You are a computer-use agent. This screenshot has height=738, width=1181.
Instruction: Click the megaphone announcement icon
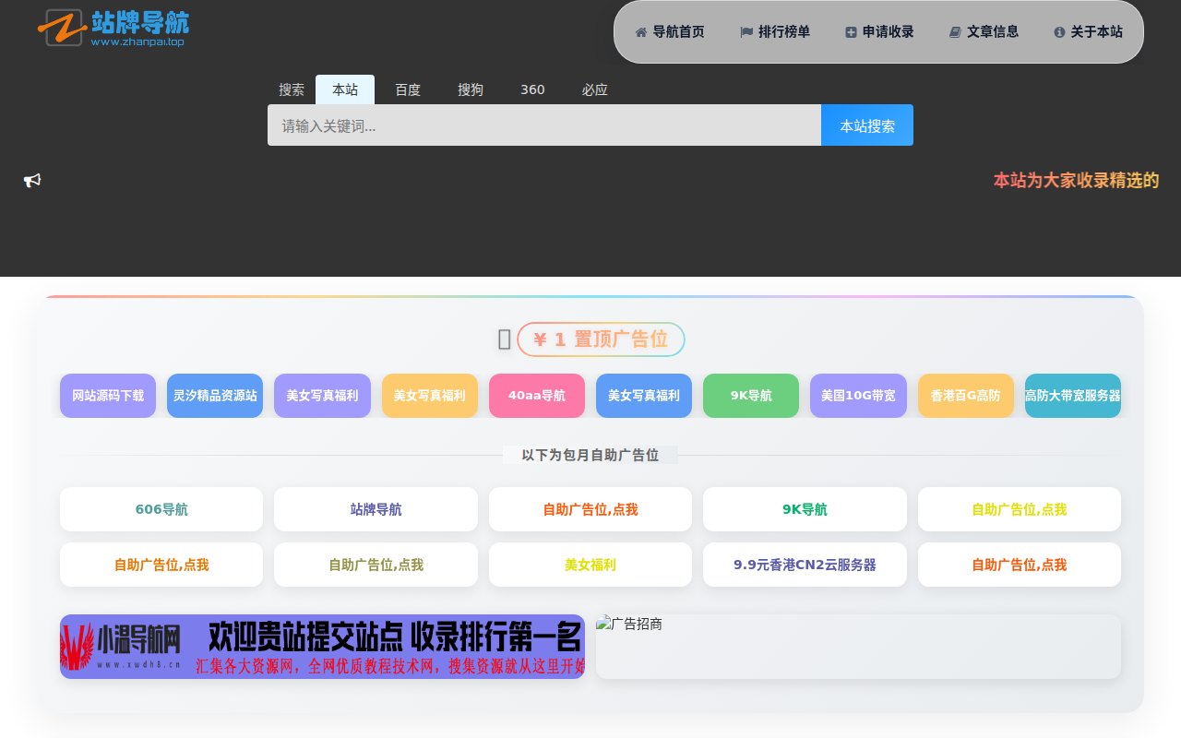pos(32,181)
